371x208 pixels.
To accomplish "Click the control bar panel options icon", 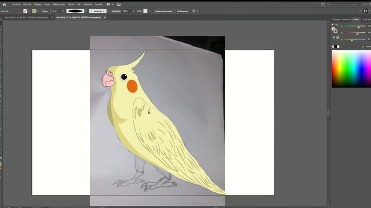I will tap(366, 11).
